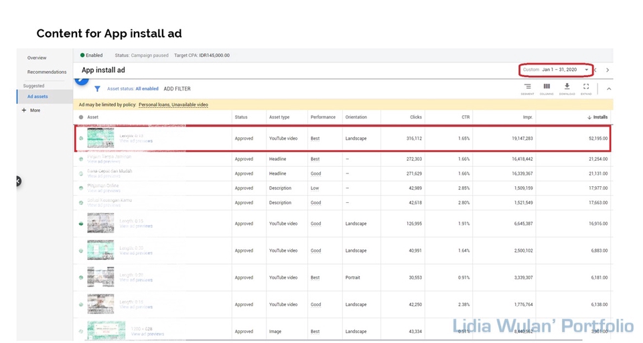Sort by the Asset type column header
Viewport: 643px width, 343px height.
click(x=279, y=117)
